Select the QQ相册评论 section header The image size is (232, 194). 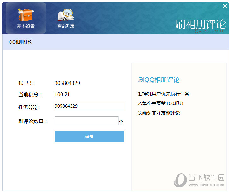tap(20, 42)
